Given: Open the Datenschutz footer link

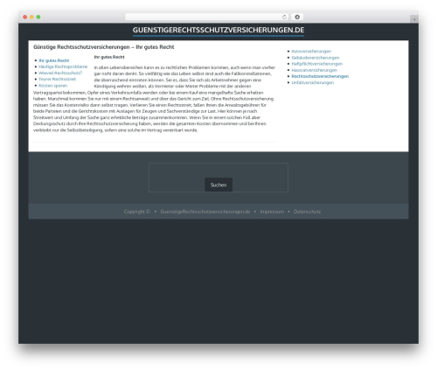Looking at the screenshot, I should (x=307, y=212).
